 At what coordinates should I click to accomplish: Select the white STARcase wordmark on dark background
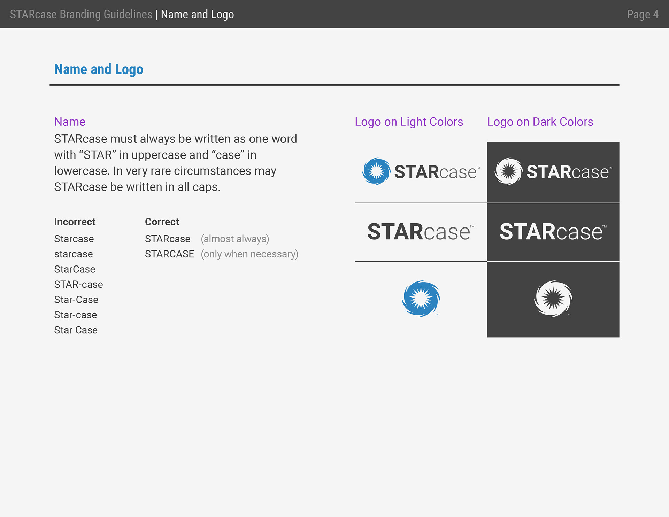point(553,232)
